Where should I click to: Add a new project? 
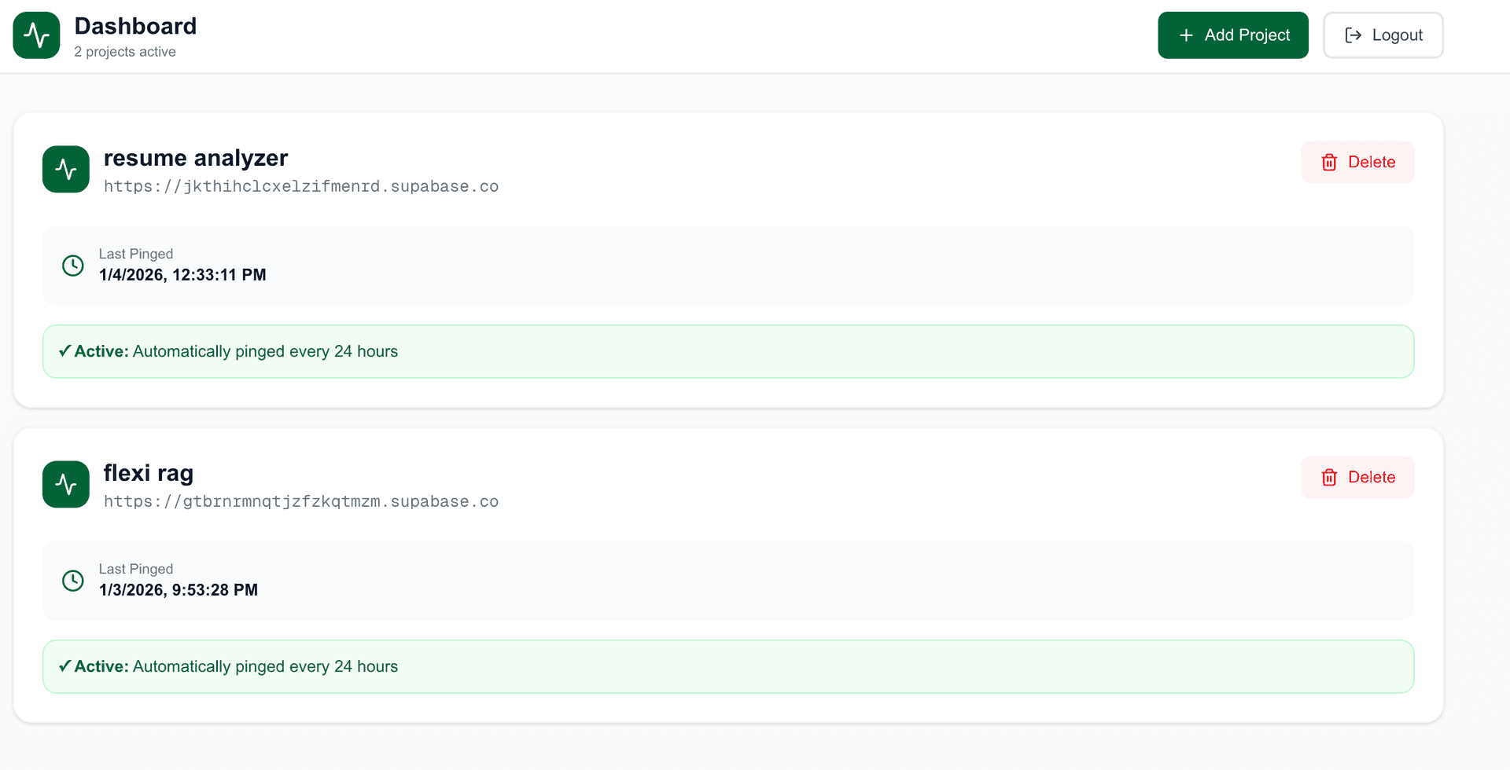[x=1233, y=35]
